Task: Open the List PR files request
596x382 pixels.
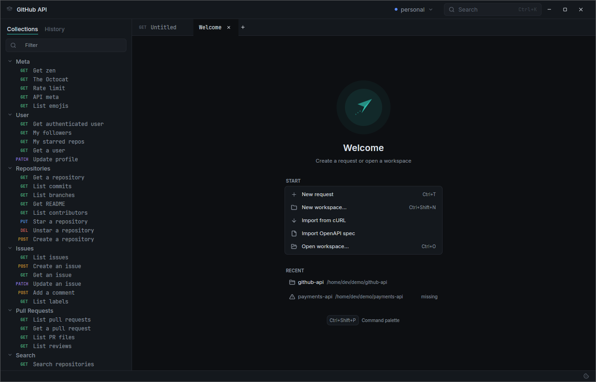Action: (66, 337)
